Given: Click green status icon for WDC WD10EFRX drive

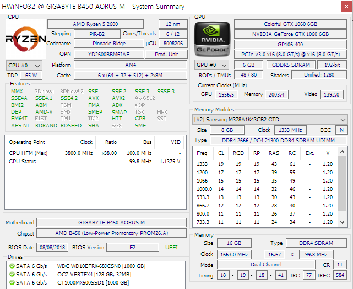Looking at the screenshot, I should pos(12,266).
